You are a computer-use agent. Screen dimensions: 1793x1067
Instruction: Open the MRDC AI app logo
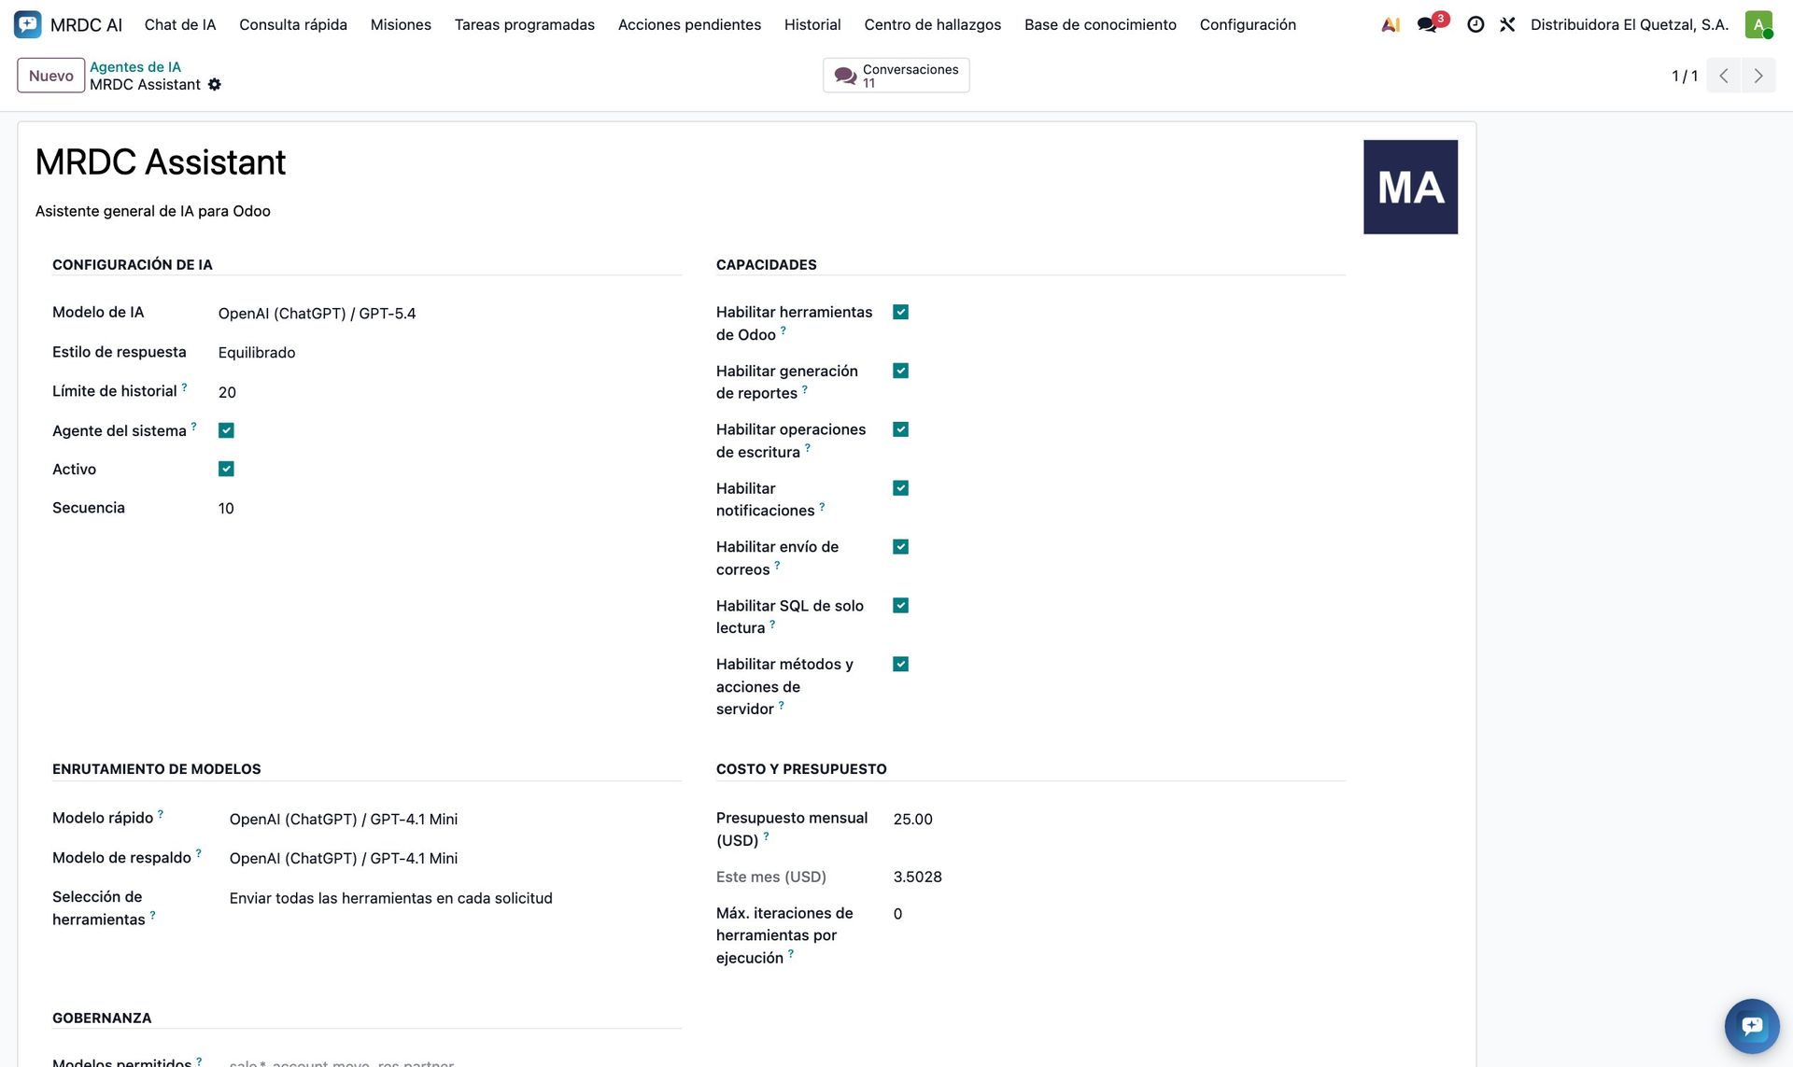[x=28, y=24]
